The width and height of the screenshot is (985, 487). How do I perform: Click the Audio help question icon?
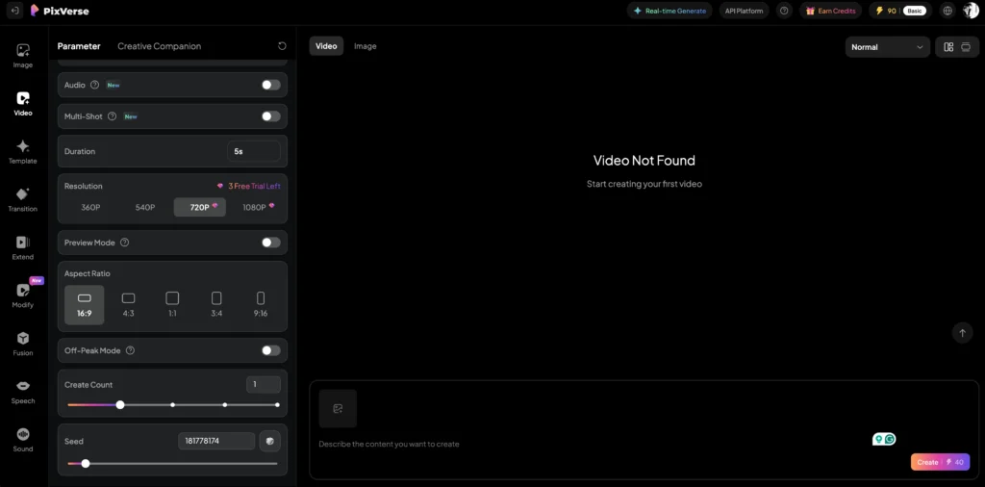pos(95,85)
